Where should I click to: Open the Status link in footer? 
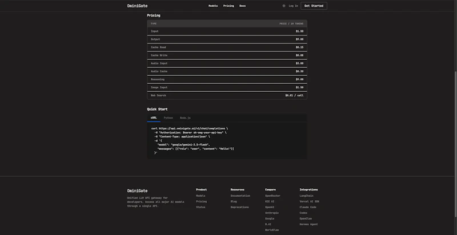(201, 208)
